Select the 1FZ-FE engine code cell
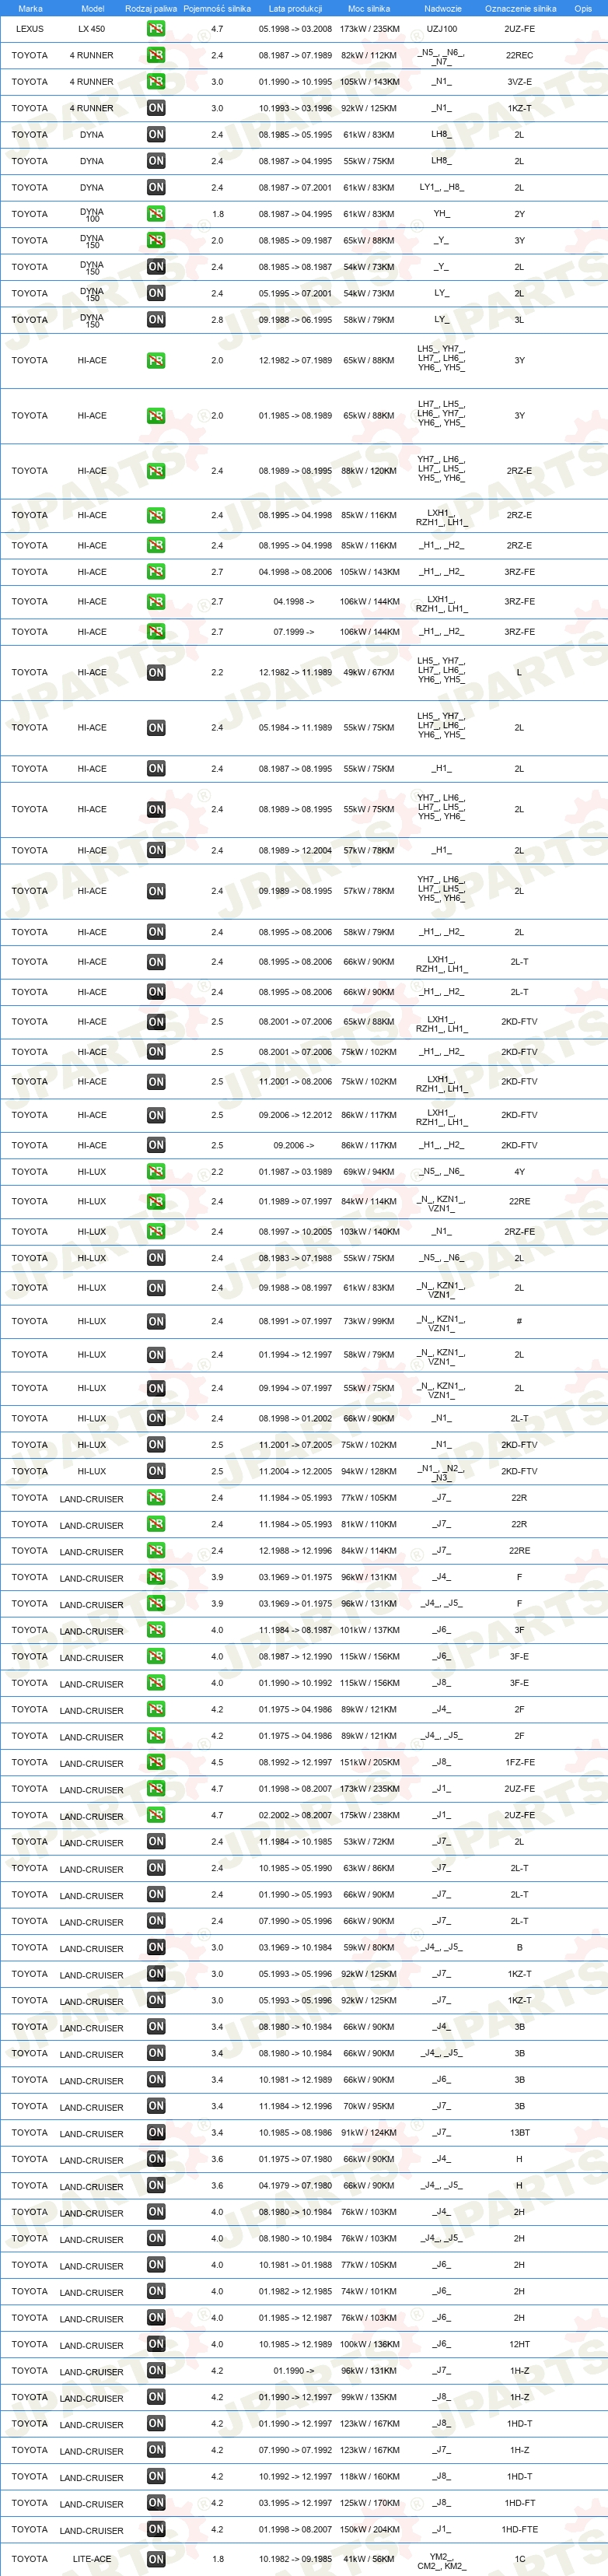Viewport: 608px width, 2576px height. click(519, 1763)
